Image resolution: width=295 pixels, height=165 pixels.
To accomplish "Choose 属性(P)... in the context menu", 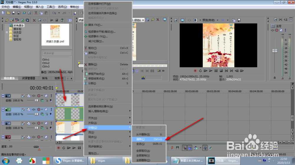I will coord(108,153).
